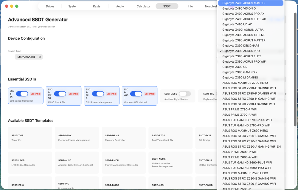Viewport: 298px width, 190px height.
Task: Select SSDT-NVME NVMe Controller template
Action: click(170, 163)
